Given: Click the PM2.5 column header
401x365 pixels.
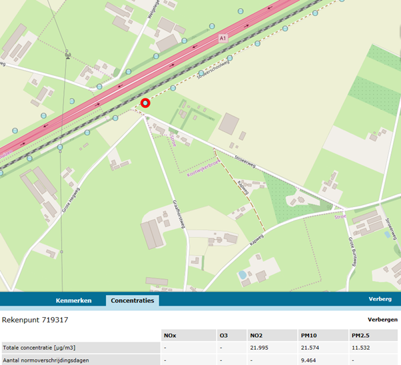Looking at the screenshot, I should [360, 335].
